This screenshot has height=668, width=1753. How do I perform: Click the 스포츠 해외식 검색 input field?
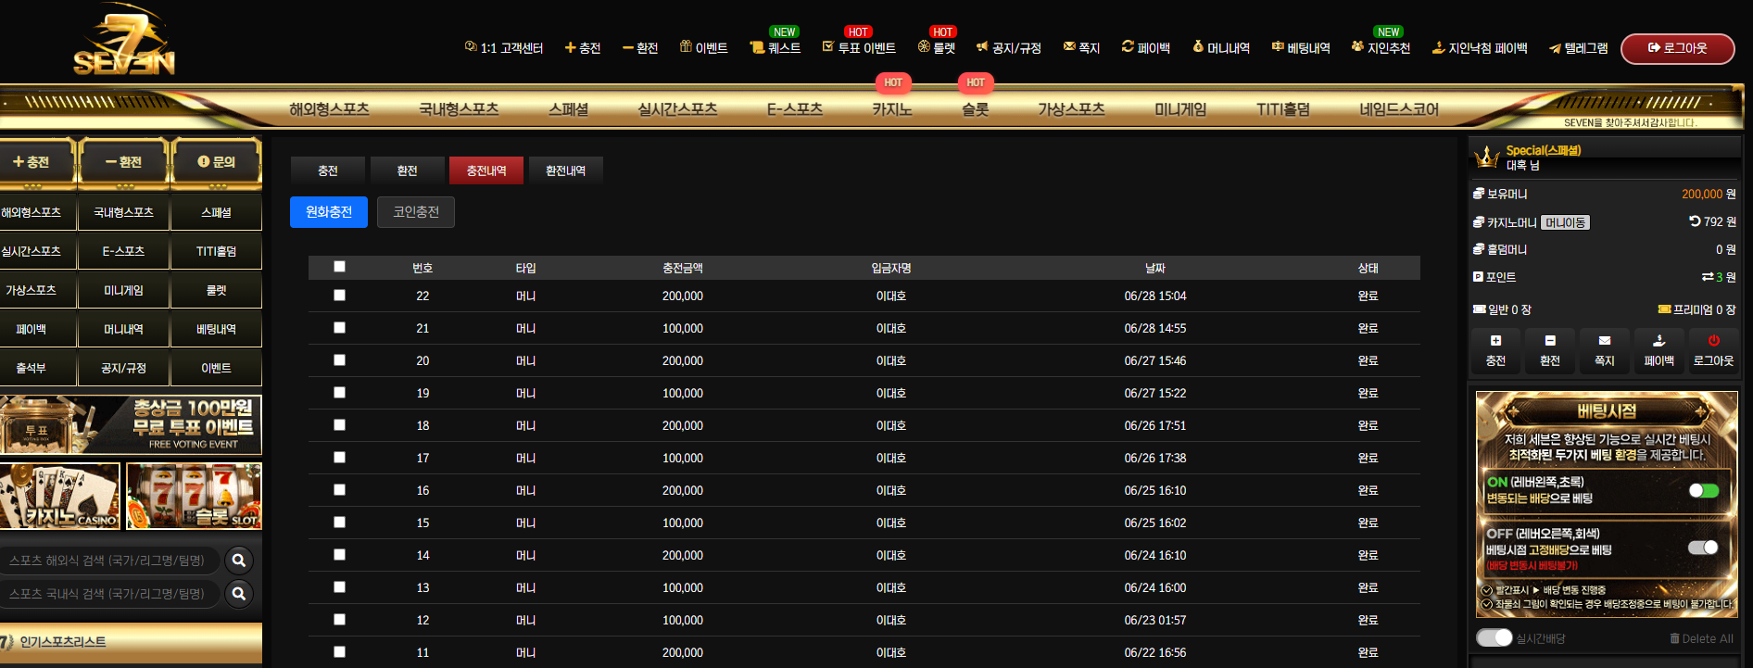point(109,561)
